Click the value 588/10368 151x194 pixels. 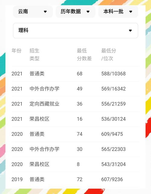coord(114,74)
